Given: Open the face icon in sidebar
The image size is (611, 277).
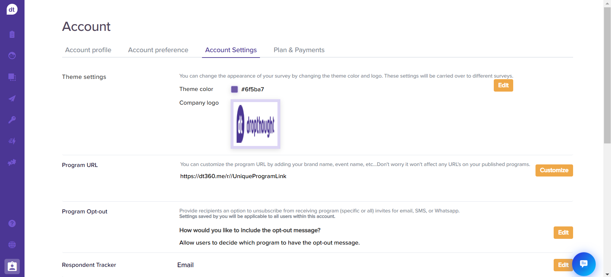Looking at the screenshot, I should tap(12, 56).
